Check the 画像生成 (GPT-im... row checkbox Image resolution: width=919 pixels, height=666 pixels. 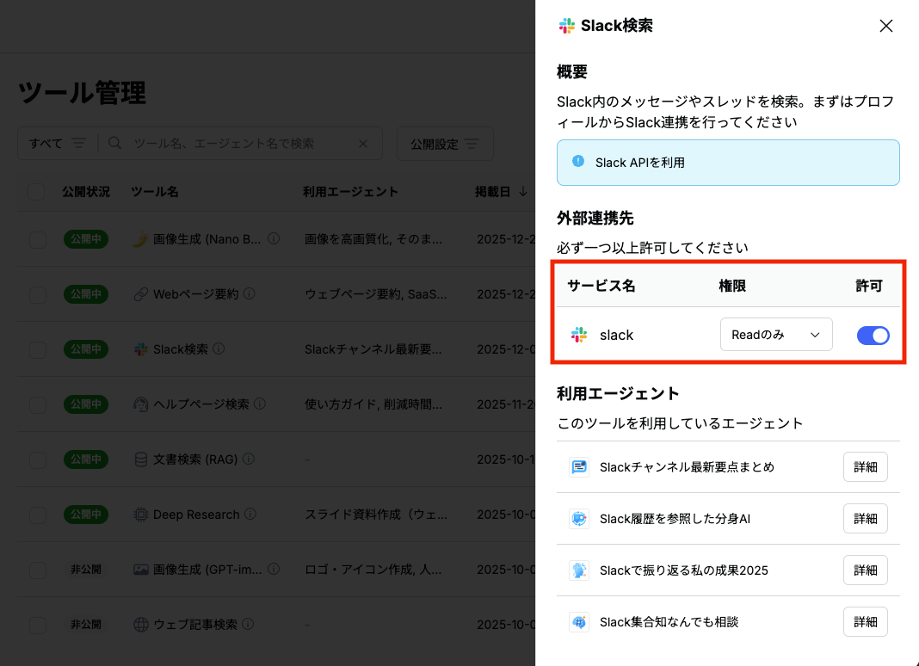[x=38, y=570]
